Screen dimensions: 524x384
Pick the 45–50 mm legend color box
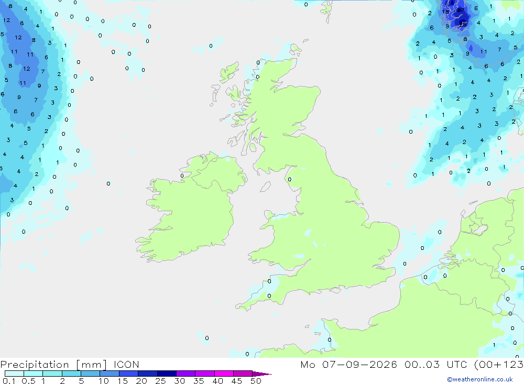pyautogui.click(x=243, y=374)
